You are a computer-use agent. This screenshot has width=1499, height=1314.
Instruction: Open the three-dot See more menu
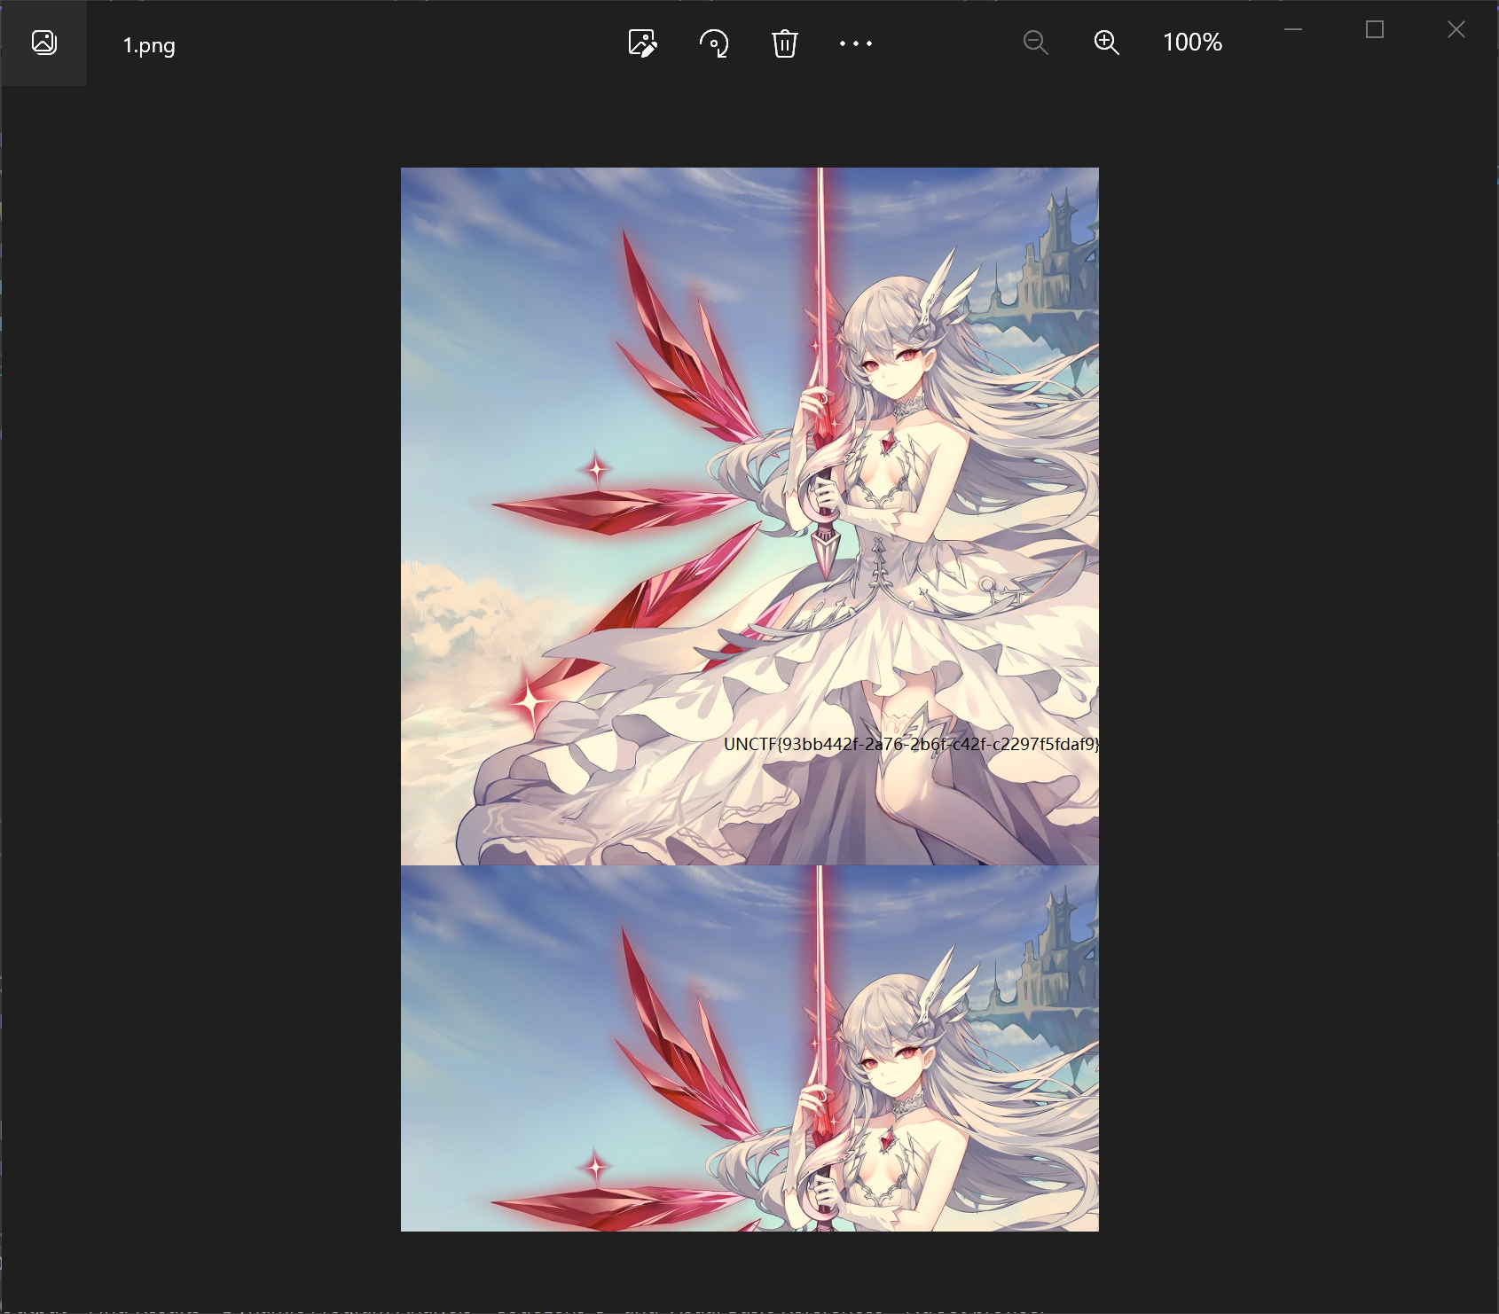(855, 43)
